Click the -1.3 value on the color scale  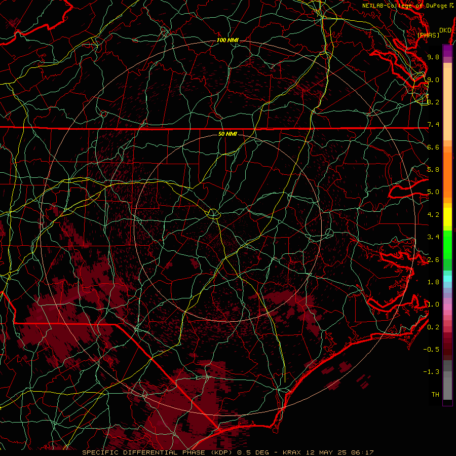pyautogui.click(x=431, y=372)
